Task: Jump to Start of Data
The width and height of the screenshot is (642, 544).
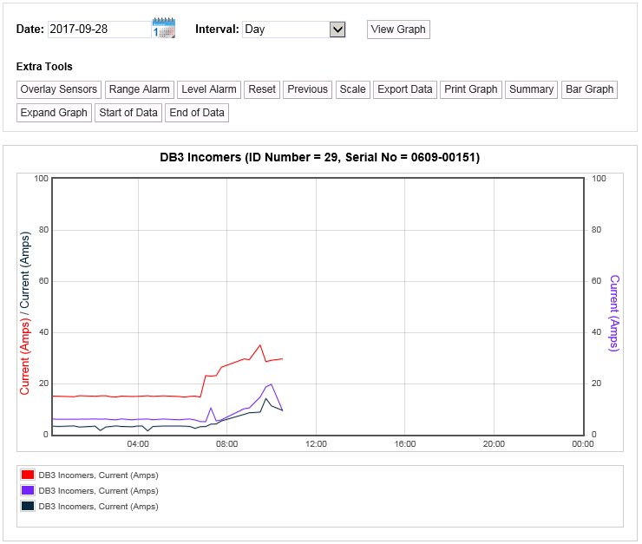Action: click(128, 113)
